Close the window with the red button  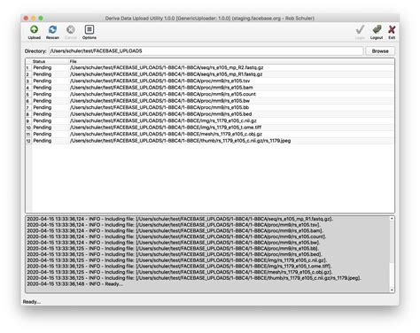click(x=26, y=18)
